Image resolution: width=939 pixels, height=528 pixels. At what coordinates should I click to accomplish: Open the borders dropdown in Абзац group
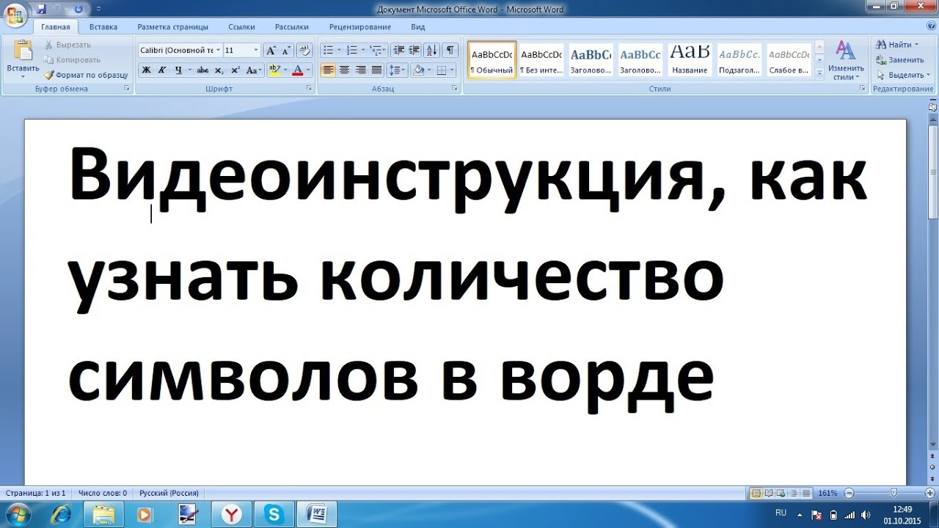(451, 70)
